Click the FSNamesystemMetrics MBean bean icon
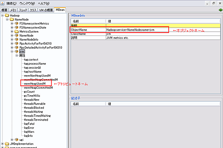 pyautogui.click(x=16, y=23)
